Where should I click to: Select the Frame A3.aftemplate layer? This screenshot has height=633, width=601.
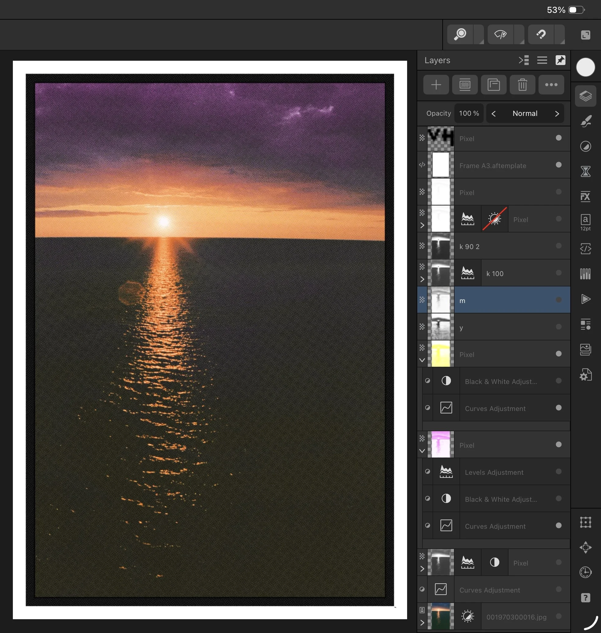(494, 165)
